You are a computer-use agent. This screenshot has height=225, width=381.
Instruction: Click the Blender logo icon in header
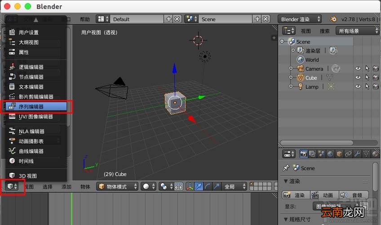tap(334, 19)
